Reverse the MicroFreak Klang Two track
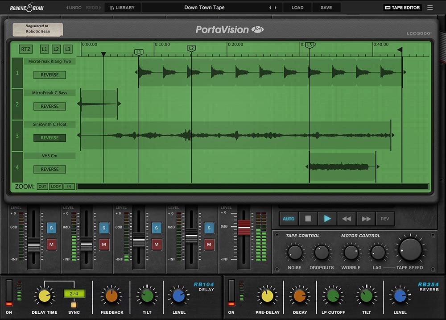This screenshot has height=320, width=446. (x=49, y=75)
